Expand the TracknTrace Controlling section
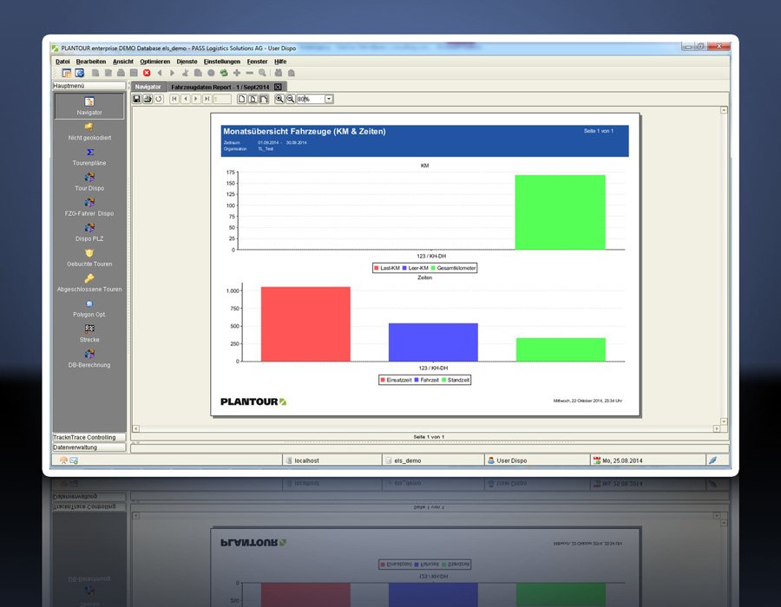The image size is (781, 607). point(89,437)
